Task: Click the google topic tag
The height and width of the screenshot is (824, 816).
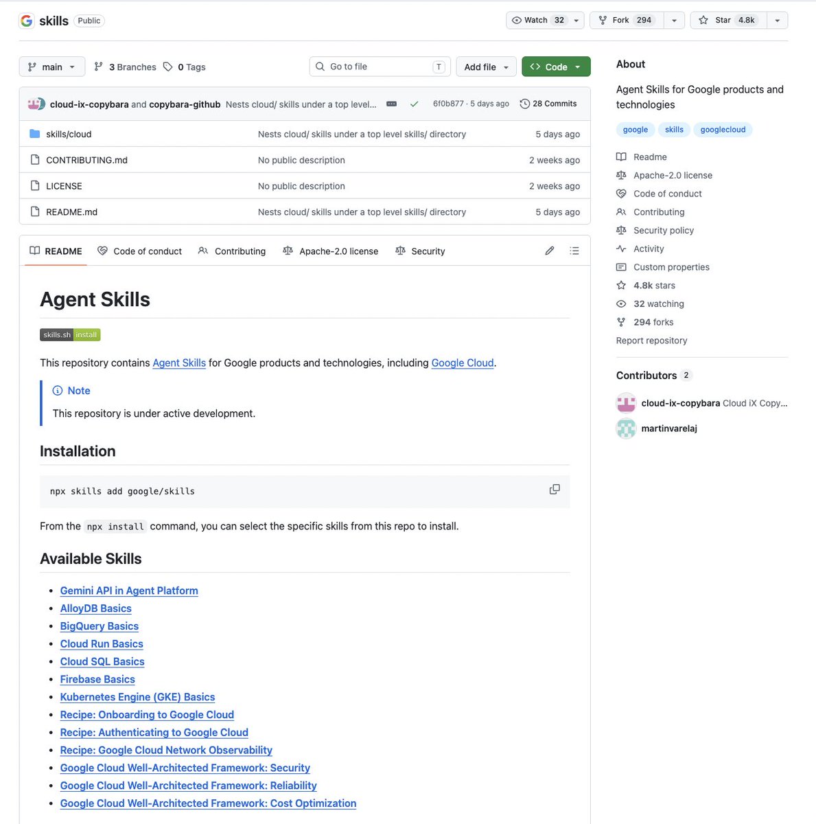Action: [636, 130]
